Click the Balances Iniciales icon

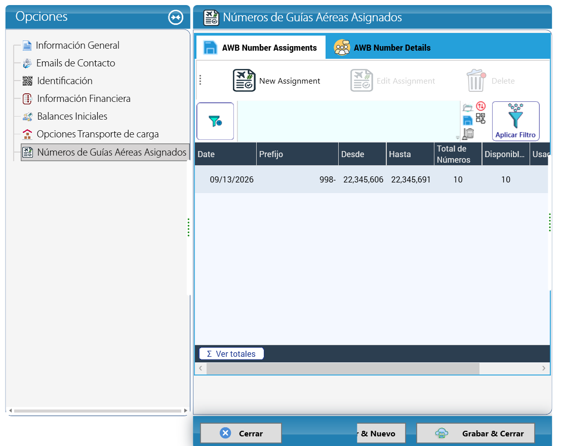27,117
